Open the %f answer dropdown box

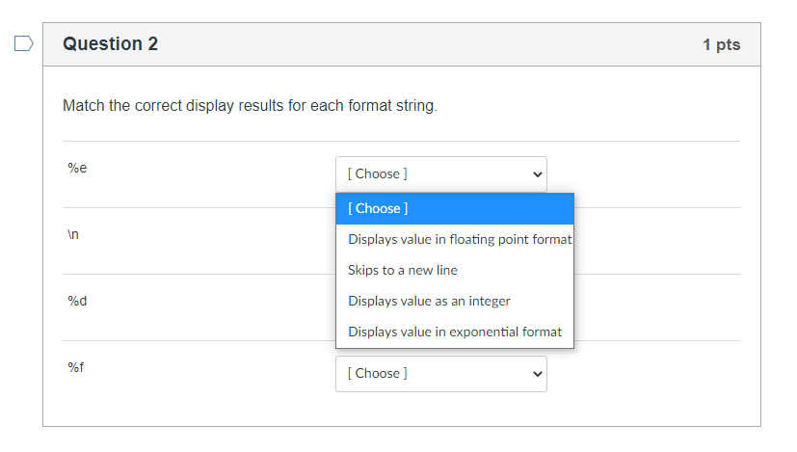440,374
